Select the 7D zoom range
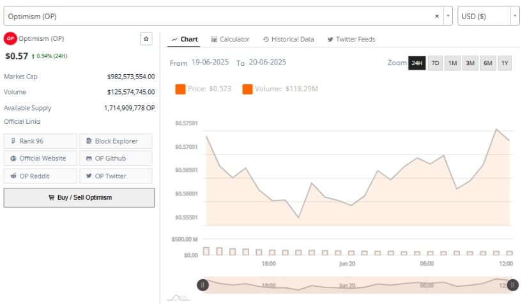The image size is (527, 304). click(435, 63)
